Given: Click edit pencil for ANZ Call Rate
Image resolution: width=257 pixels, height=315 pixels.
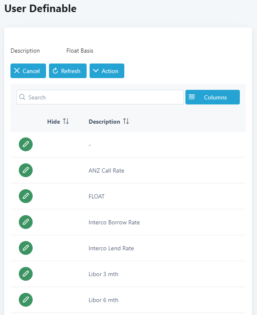Looking at the screenshot, I should pos(26,170).
